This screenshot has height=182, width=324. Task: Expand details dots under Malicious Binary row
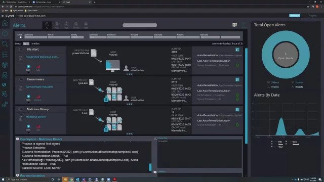tap(130, 133)
